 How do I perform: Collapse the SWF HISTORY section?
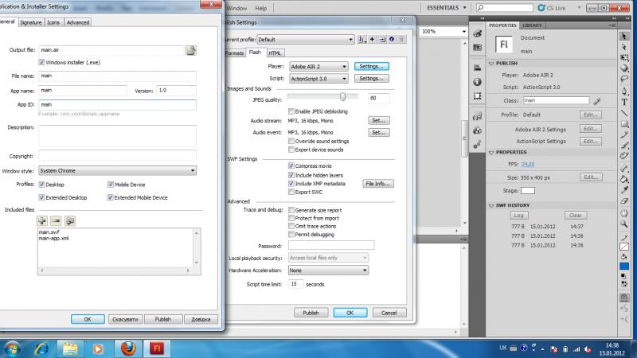pyautogui.click(x=491, y=205)
